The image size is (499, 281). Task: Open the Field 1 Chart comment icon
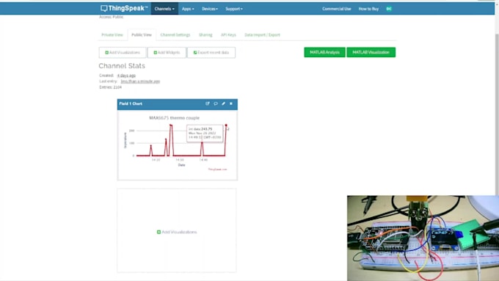(216, 103)
